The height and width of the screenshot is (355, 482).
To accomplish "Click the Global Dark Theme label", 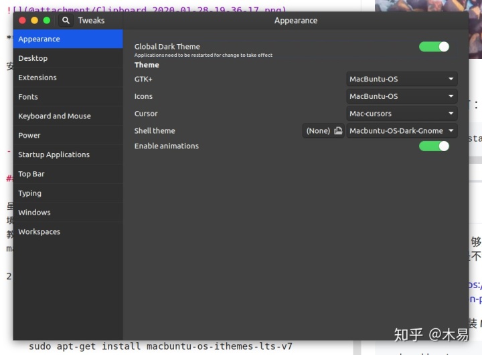I will click(167, 47).
